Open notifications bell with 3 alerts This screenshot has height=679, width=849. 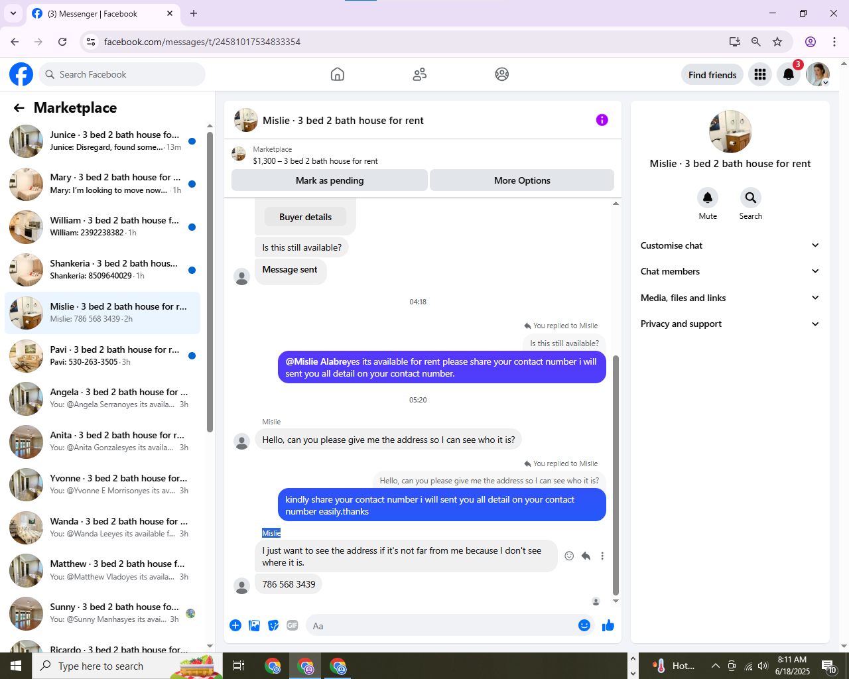click(789, 74)
